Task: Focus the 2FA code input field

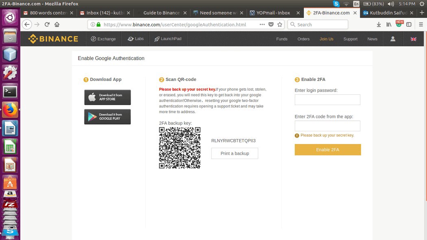Action: coord(327,126)
